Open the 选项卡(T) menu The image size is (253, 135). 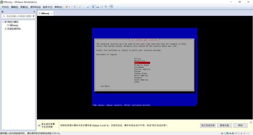(47, 7)
